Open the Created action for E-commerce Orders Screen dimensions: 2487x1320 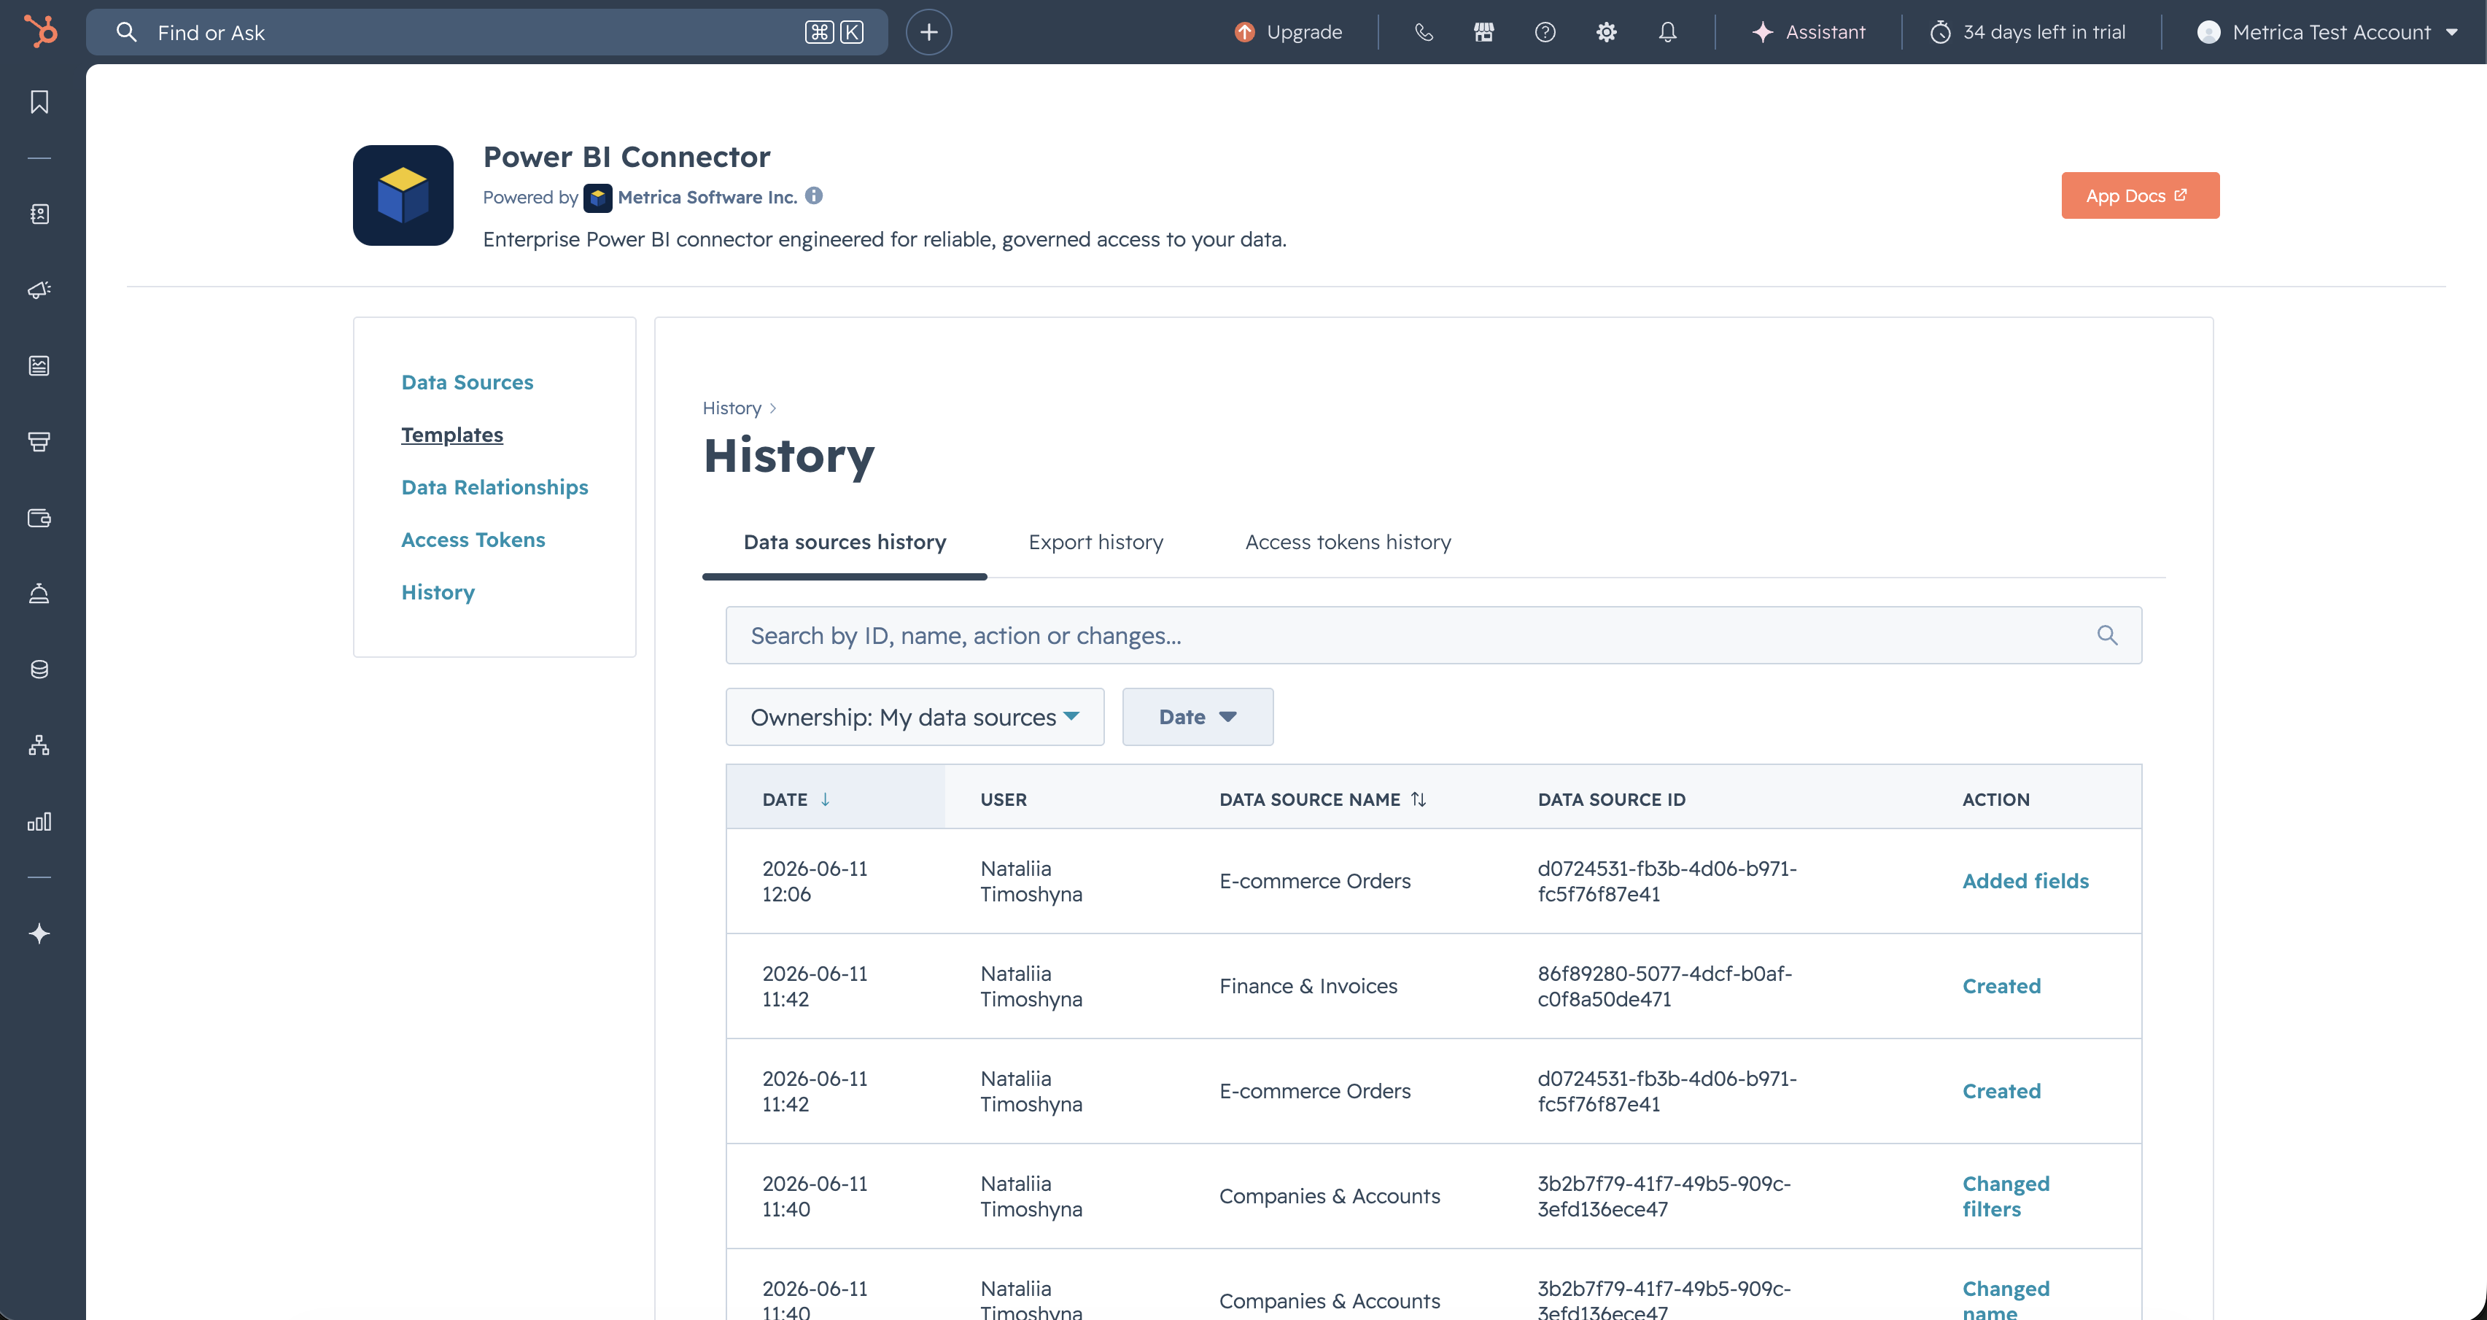(2001, 1091)
